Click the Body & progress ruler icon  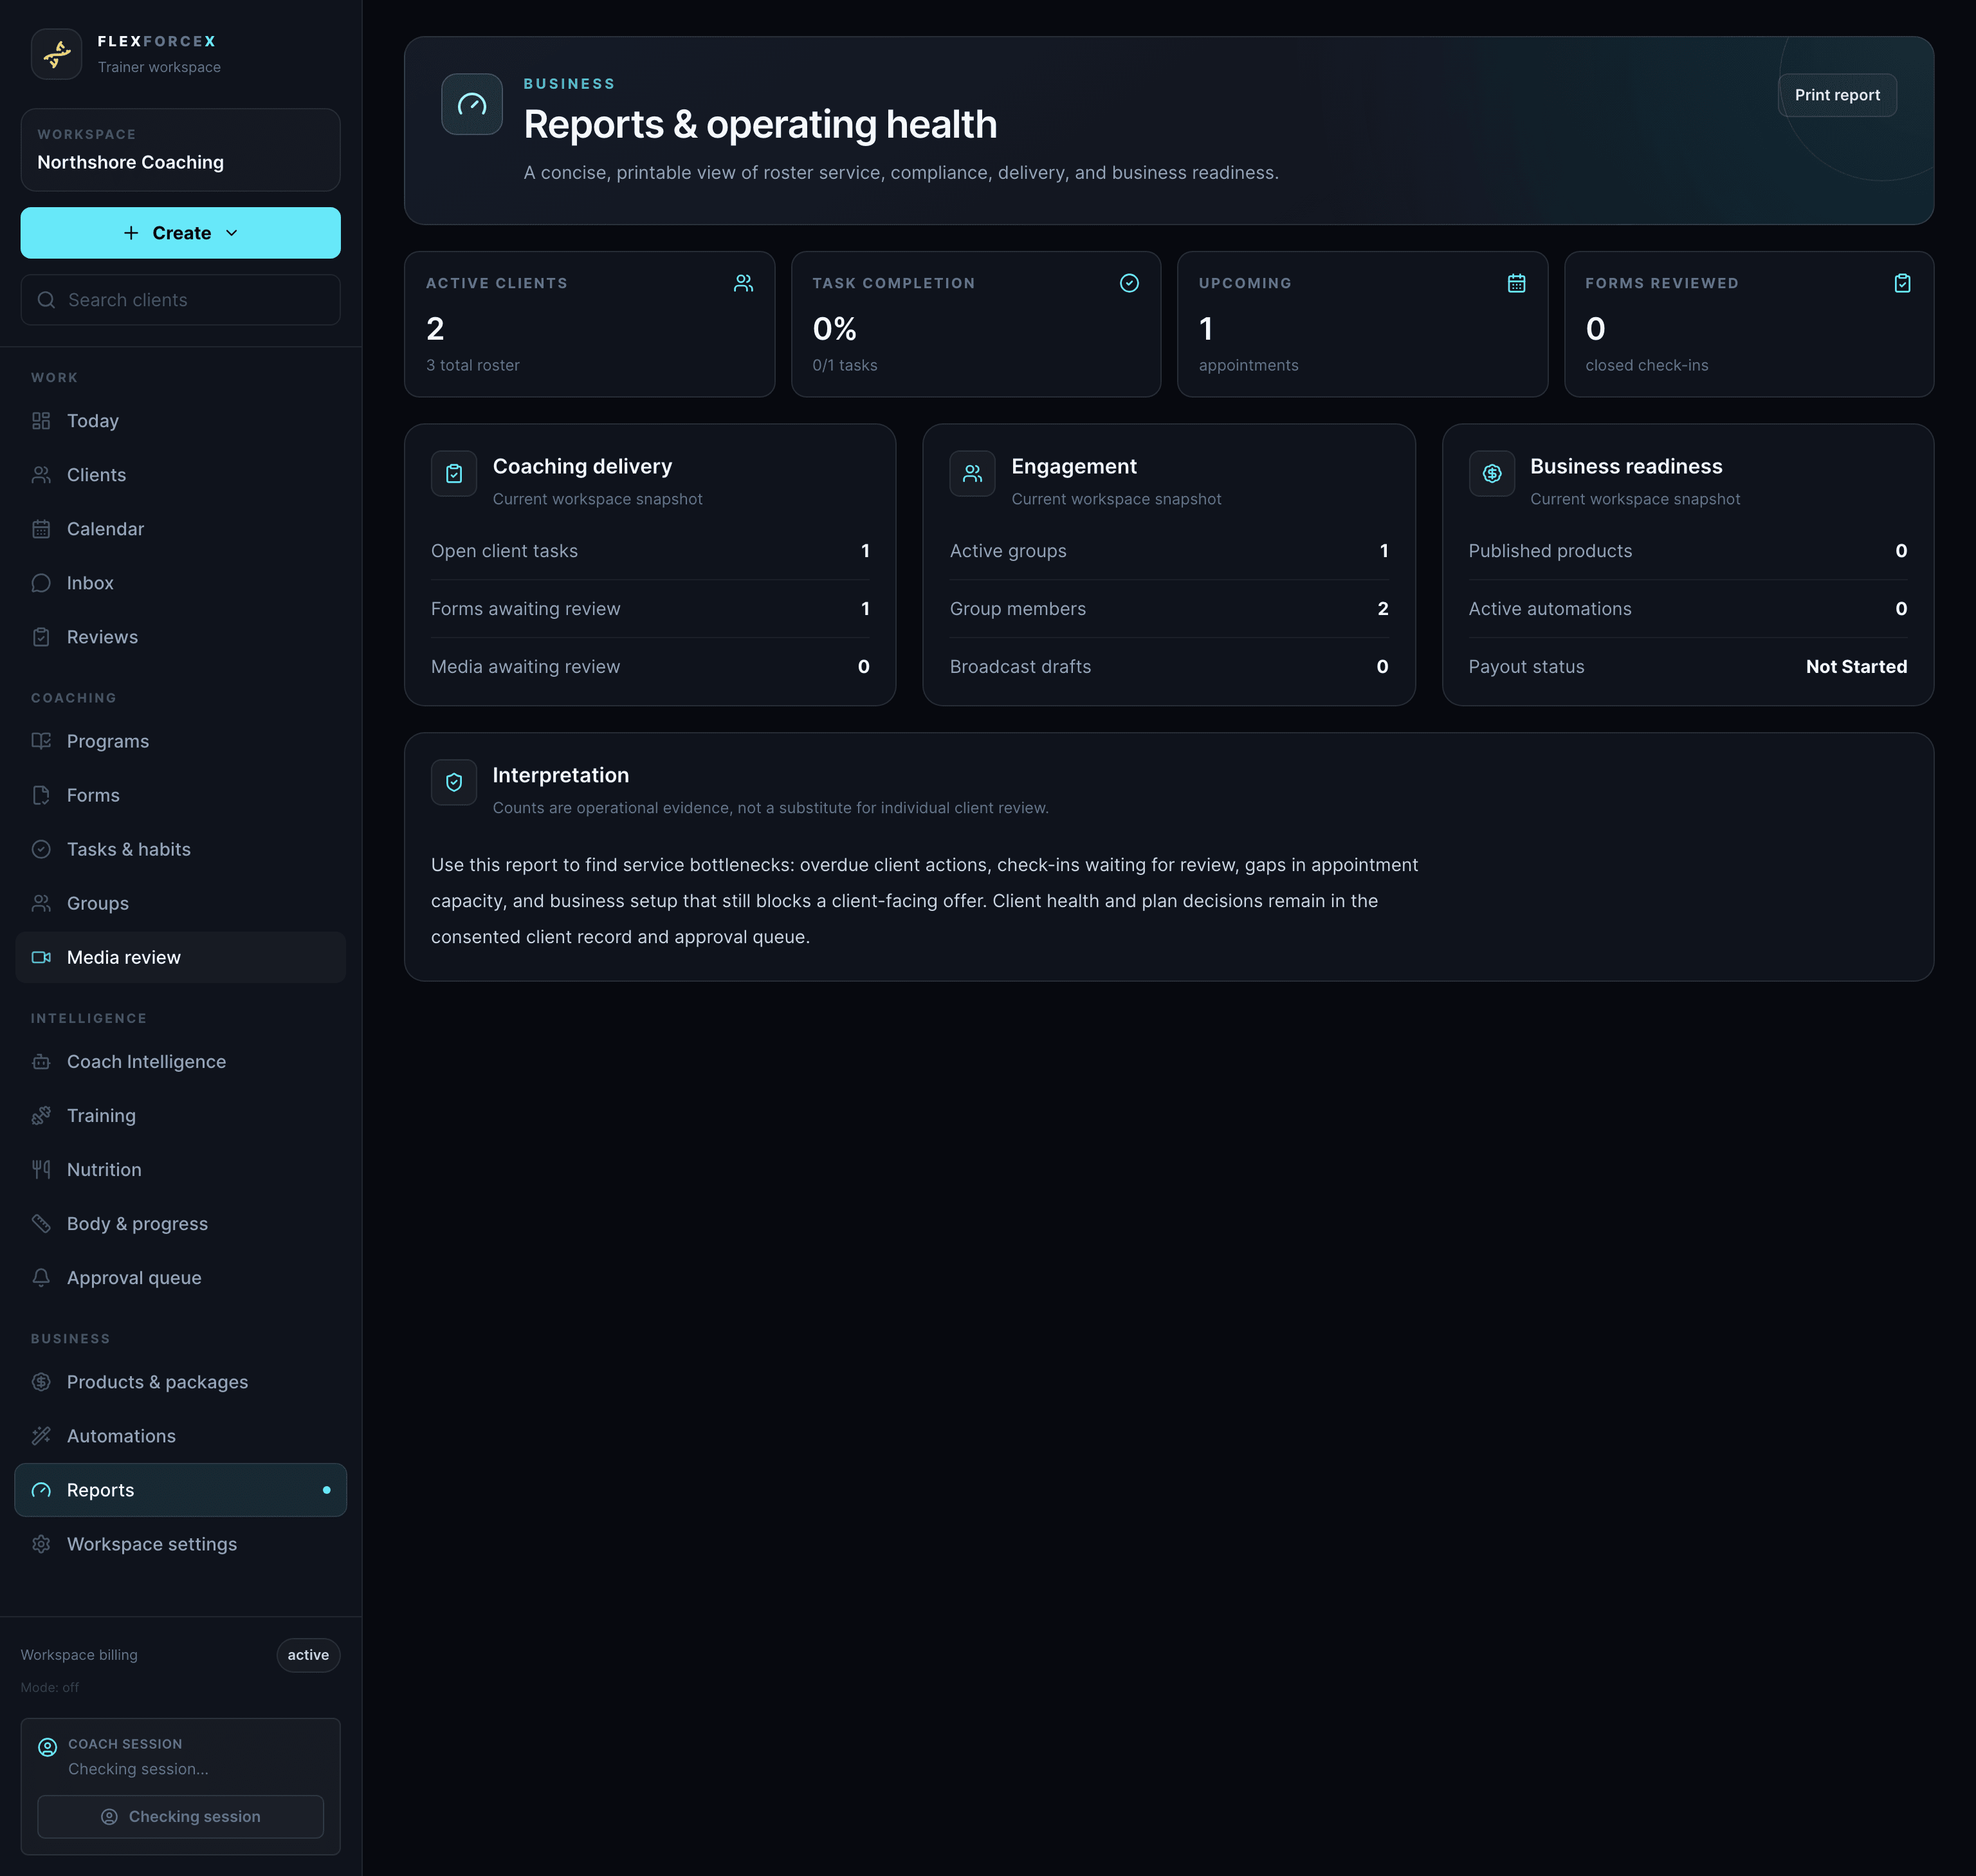41,1223
